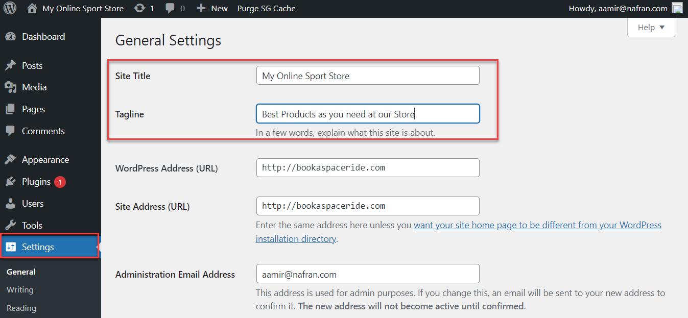Click Purge SG Cache in admin bar
Screen dimensions: 688x318
tap(266, 8)
